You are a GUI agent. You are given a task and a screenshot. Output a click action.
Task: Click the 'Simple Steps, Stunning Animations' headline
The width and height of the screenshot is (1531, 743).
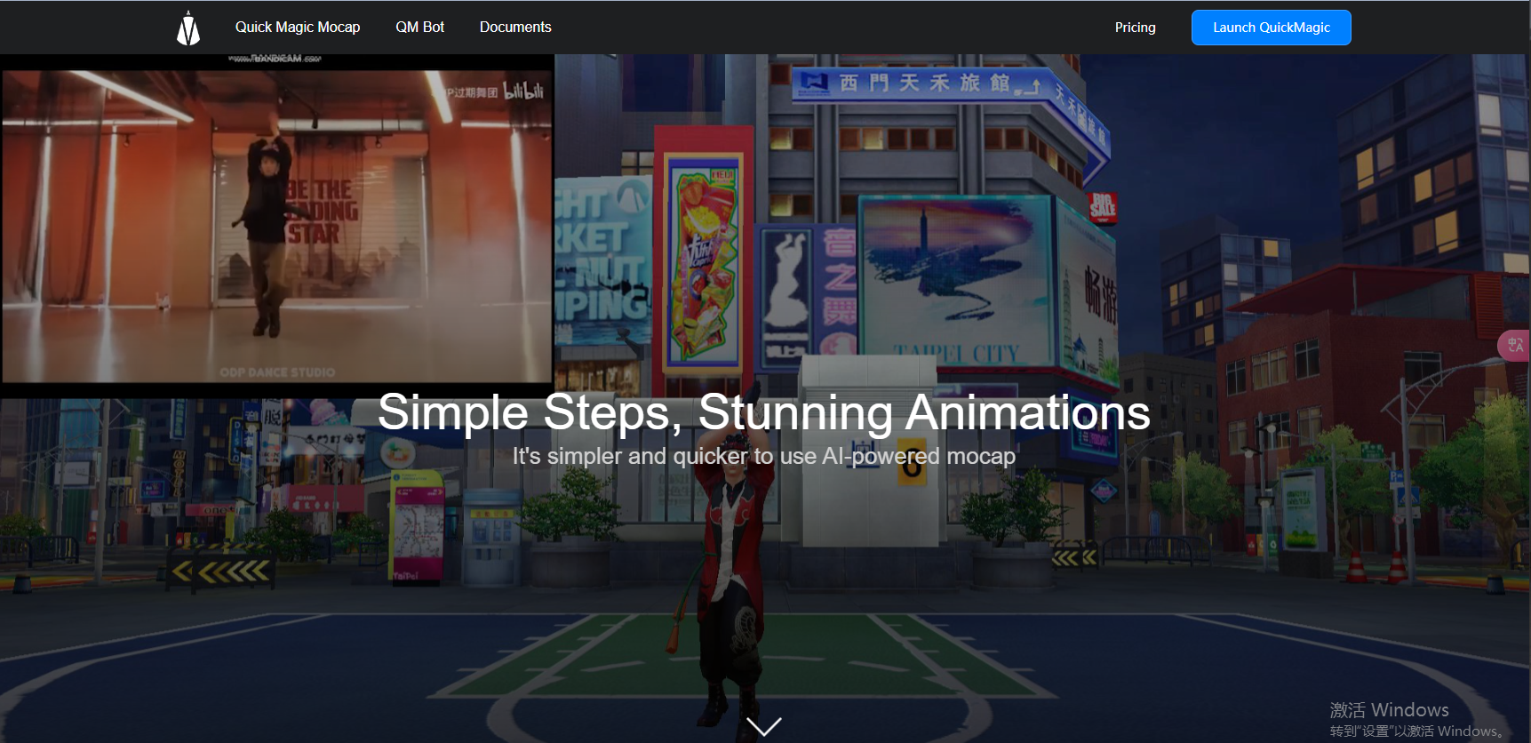pos(764,412)
